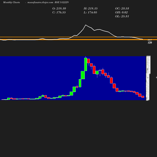Select the open value 'O: 218.10'
This screenshot has height=157, width=157.
(x=59, y=8)
